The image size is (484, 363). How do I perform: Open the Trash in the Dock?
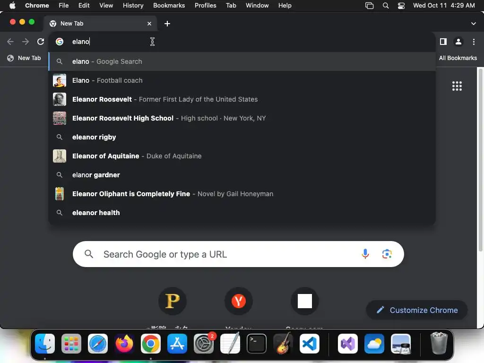[439, 344]
